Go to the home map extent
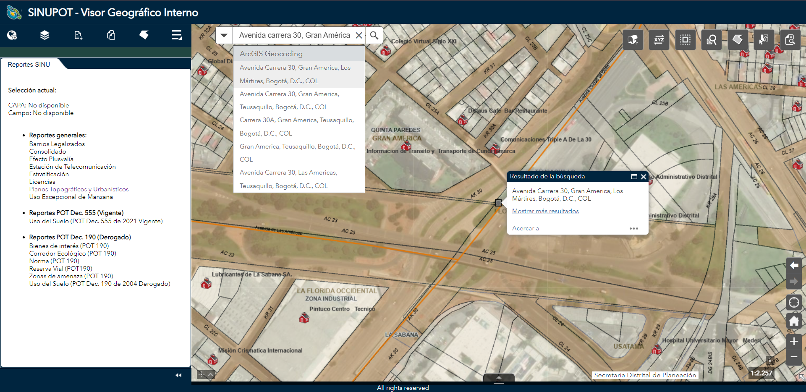Screen dimensions: 806x392 [794, 321]
